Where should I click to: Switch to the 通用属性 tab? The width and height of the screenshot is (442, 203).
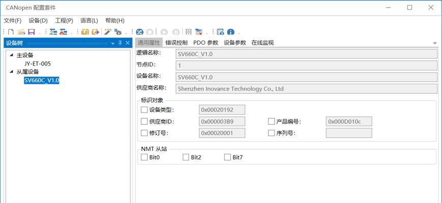click(149, 43)
